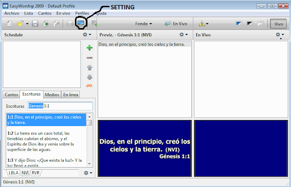Toggle the logo screen icon
The image size is (291, 187).
point(238,24)
